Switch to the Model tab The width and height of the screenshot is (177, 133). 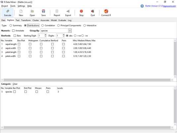[54, 20]
